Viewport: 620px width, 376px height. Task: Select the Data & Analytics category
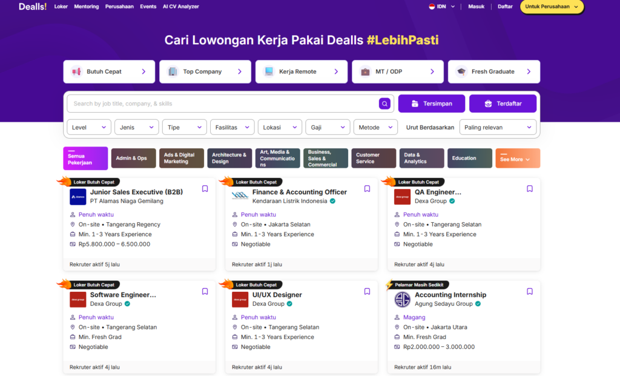pos(421,158)
